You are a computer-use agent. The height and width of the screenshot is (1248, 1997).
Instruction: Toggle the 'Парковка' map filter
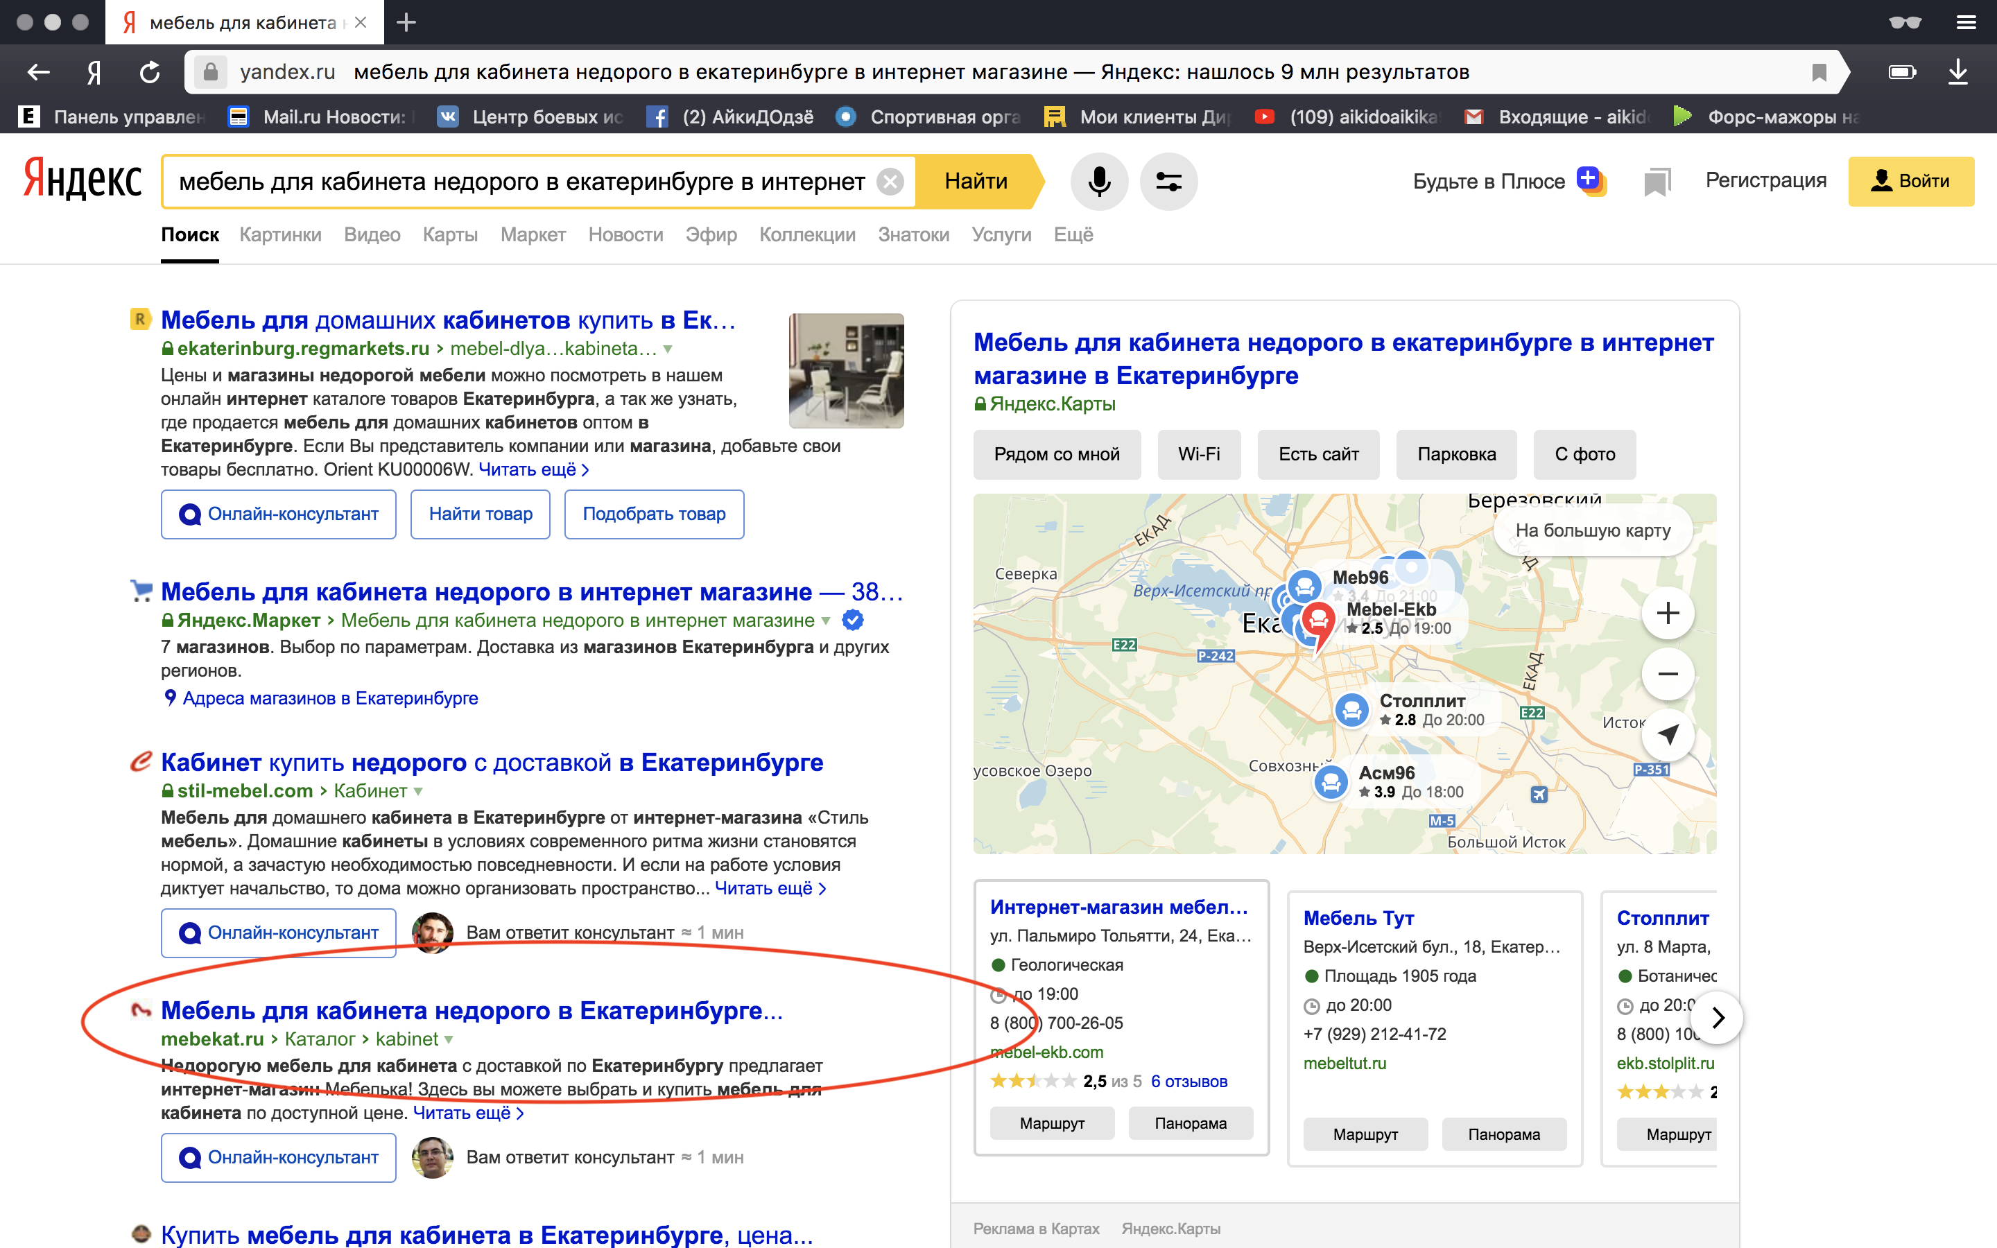(1455, 454)
